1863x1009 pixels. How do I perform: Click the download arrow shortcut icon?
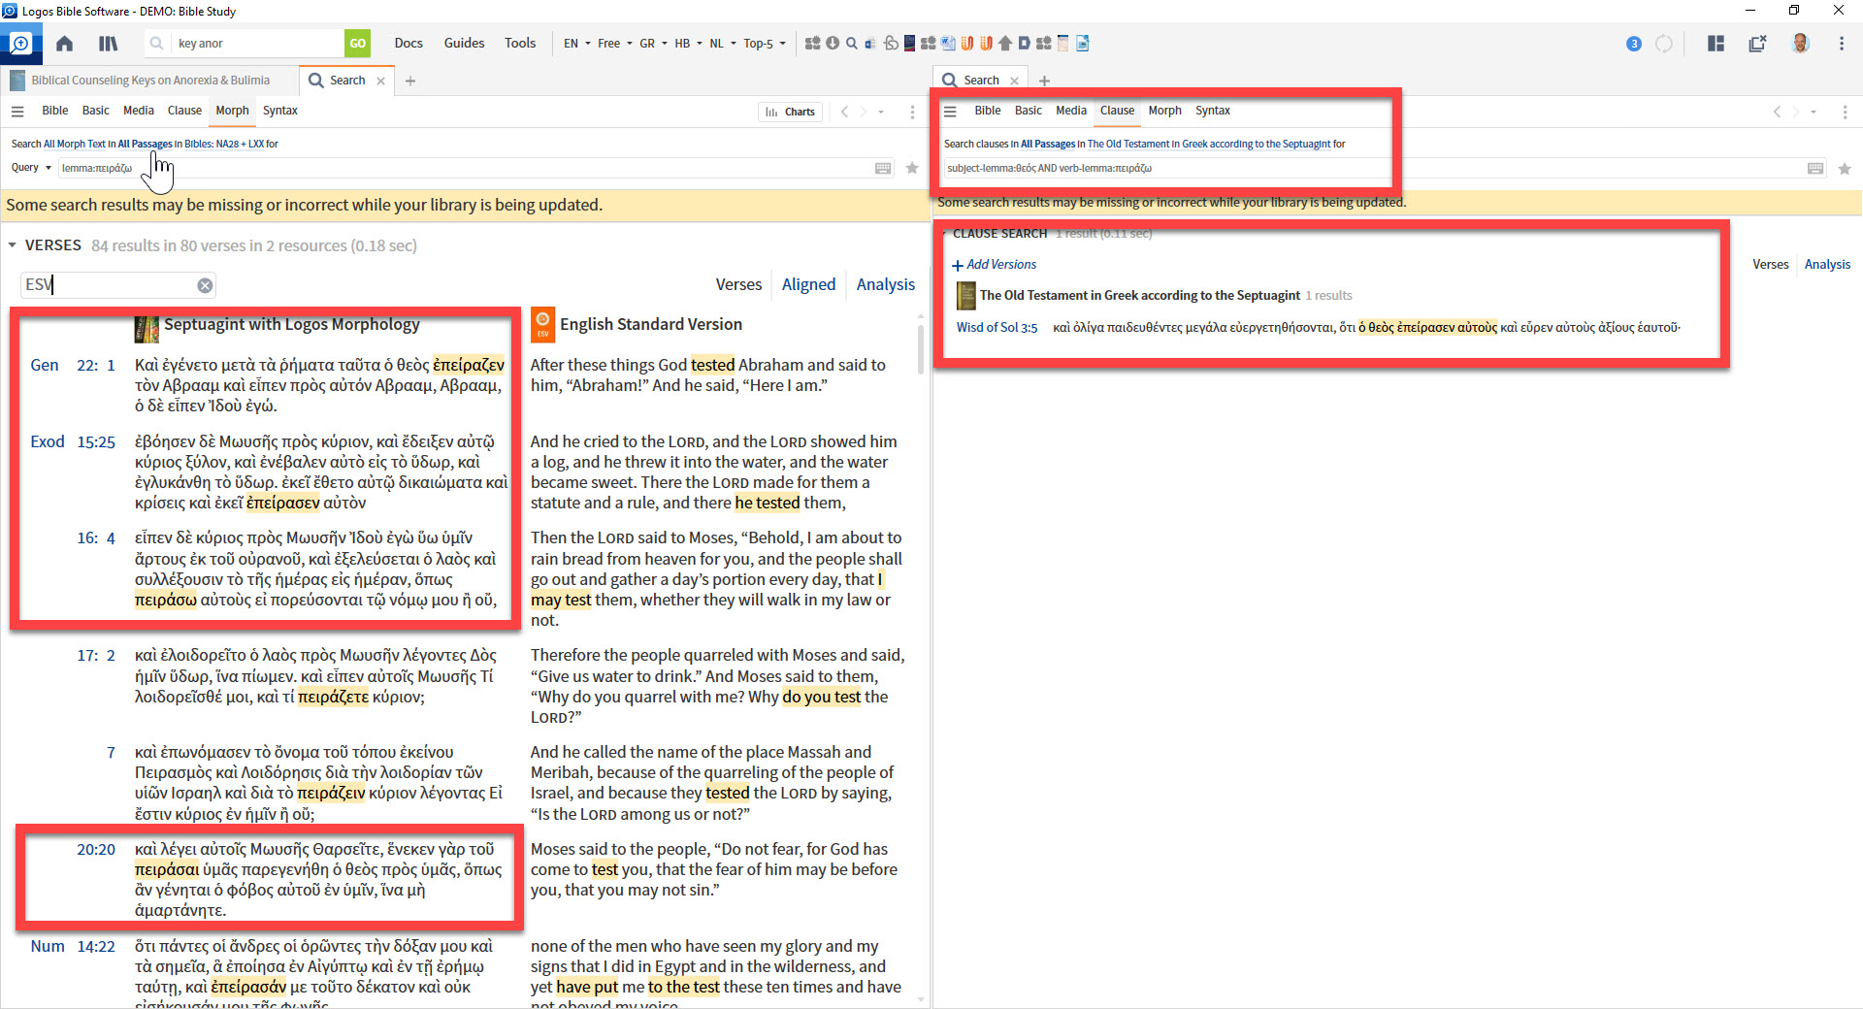point(833,43)
